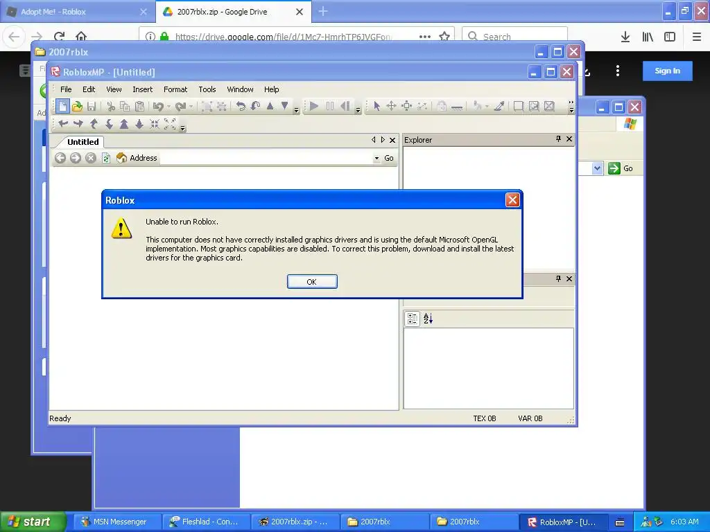
Task: Open the View menu
Action: [114, 89]
